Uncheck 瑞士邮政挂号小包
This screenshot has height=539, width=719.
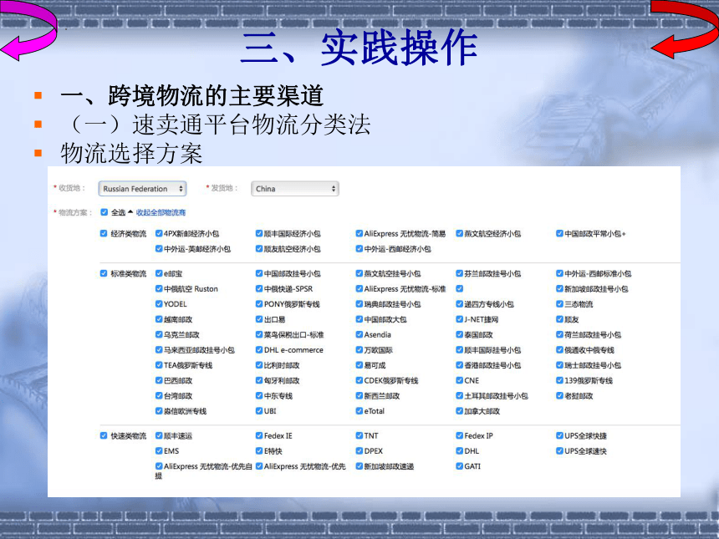(559, 365)
